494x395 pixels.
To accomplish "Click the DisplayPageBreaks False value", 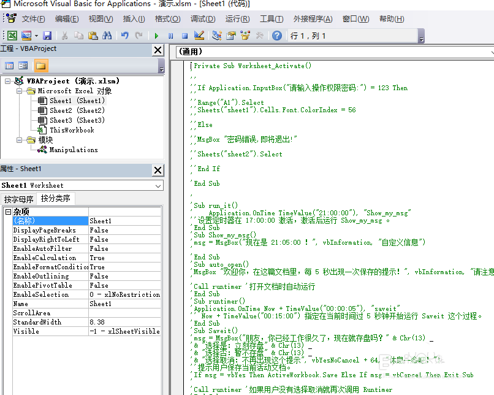I will (x=125, y=230).
